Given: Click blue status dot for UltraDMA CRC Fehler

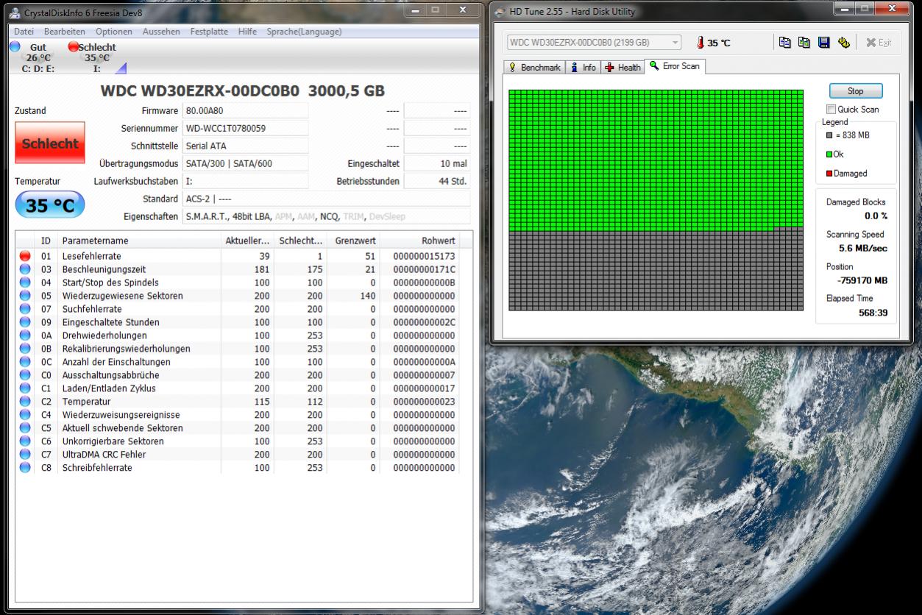Looking at the screenshot, I should click(26, 455).
